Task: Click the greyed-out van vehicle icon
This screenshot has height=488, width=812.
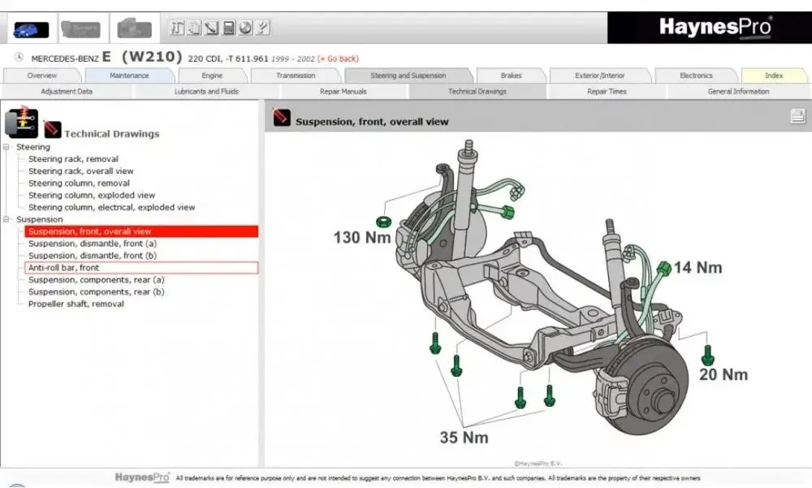Action: (134, 28)
